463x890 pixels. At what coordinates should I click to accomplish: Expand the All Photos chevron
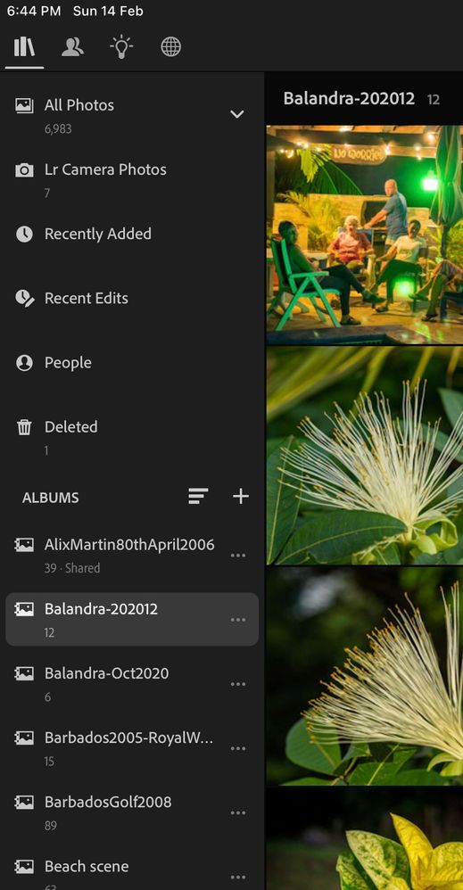237,114
